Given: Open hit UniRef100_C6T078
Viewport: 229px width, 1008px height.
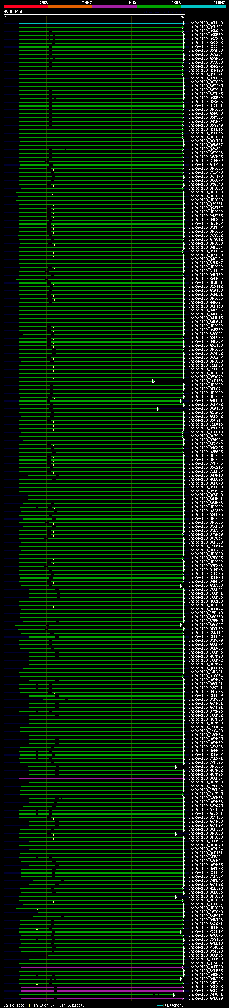Looking at the screenshot, I should [x=205, y=153].
